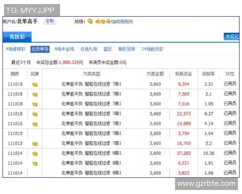Click the 最近3个月 period label

coord(21,63)
